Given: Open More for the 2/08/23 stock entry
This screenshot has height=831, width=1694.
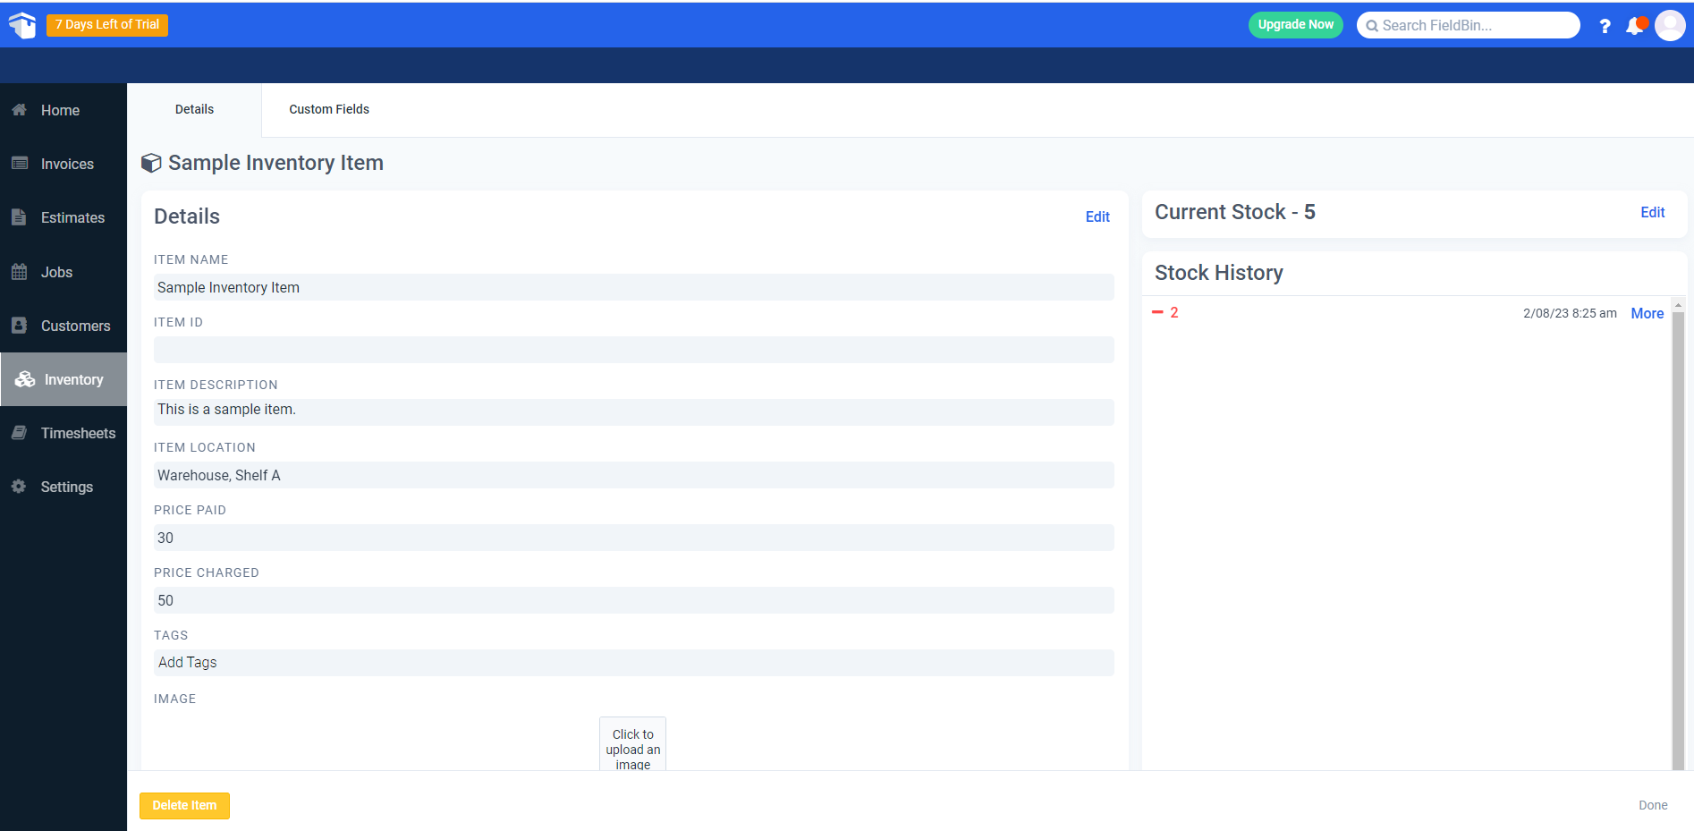Looking at the screenshot, I should click(x=1647, y=313).
